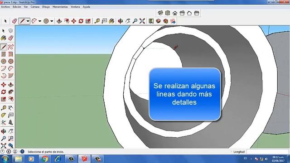Activate the Push/Pull tool in the top toolbar
290x163 pixels.
tap(59, 21)
